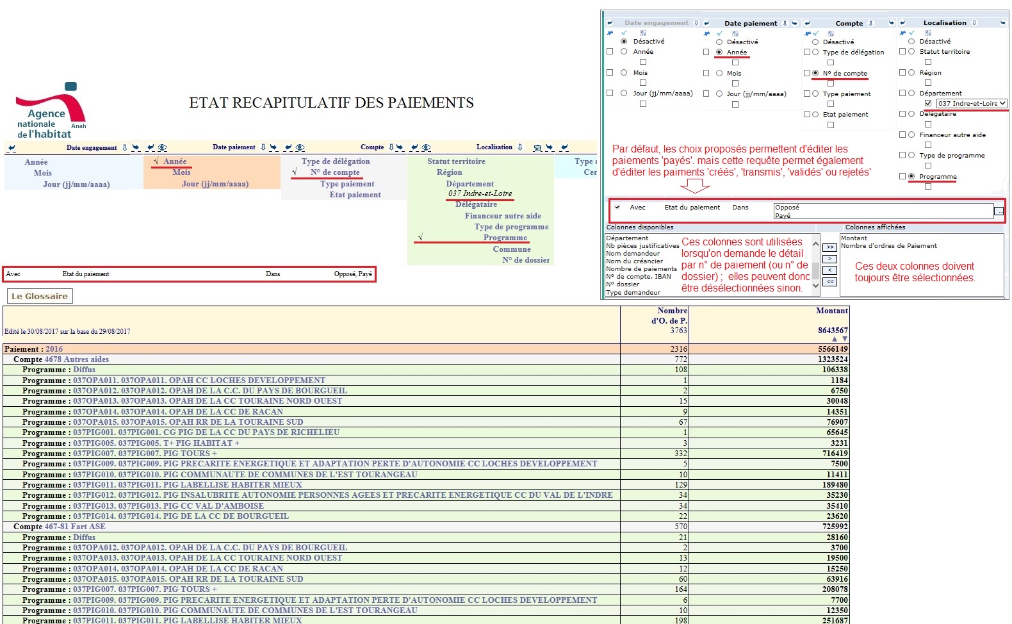Click pin icon under settings Localisation header

click(902, 33)
